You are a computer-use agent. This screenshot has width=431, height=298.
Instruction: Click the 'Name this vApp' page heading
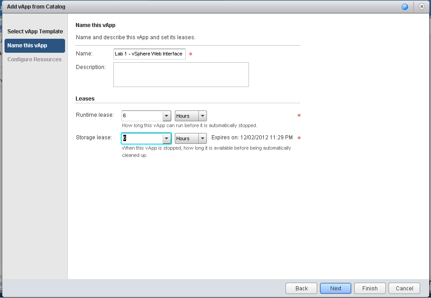point(95,25)
